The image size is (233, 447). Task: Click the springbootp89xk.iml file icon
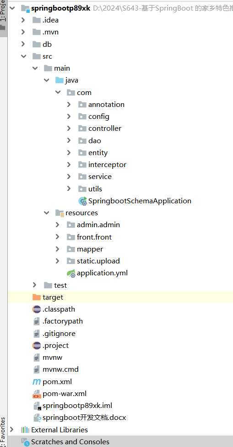click(x=37, y=406)
